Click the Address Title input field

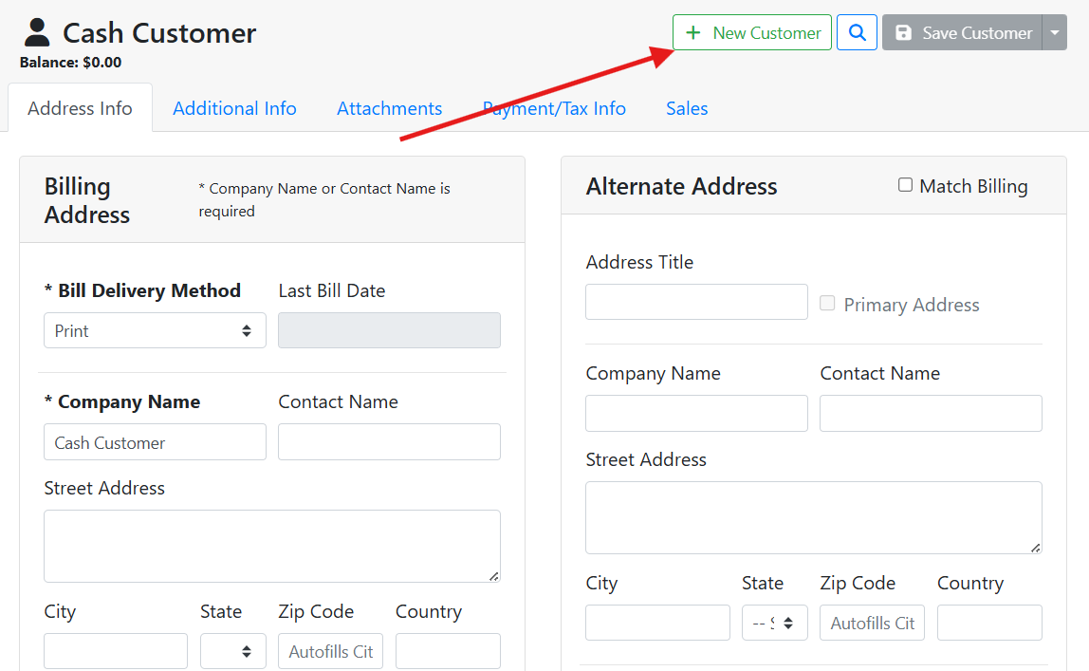[696, 302]
